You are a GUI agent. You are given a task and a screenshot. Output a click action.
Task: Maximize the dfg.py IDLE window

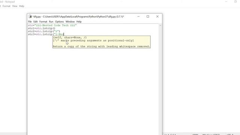pos(148,16)
